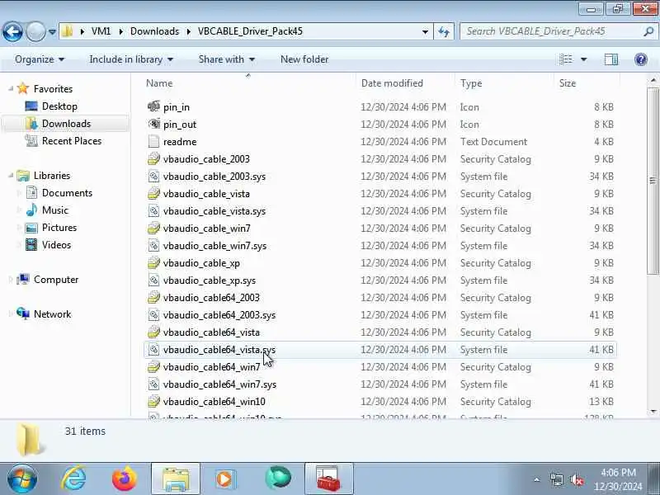Open the Include in library menu
Screen dimensions: 660x495
click(x=131, y=59)
